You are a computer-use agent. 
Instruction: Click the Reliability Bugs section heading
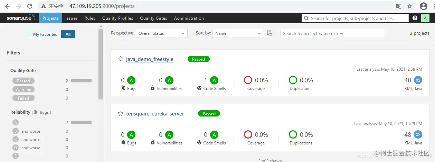(31, 112)
